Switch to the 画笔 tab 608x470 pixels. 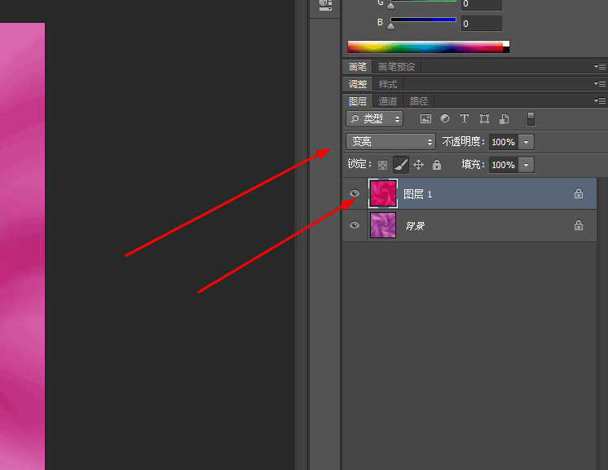click(357, 67)
